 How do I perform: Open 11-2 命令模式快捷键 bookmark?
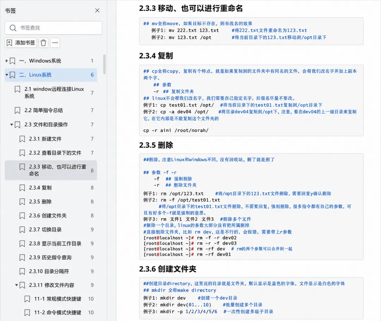click(51, 313)
